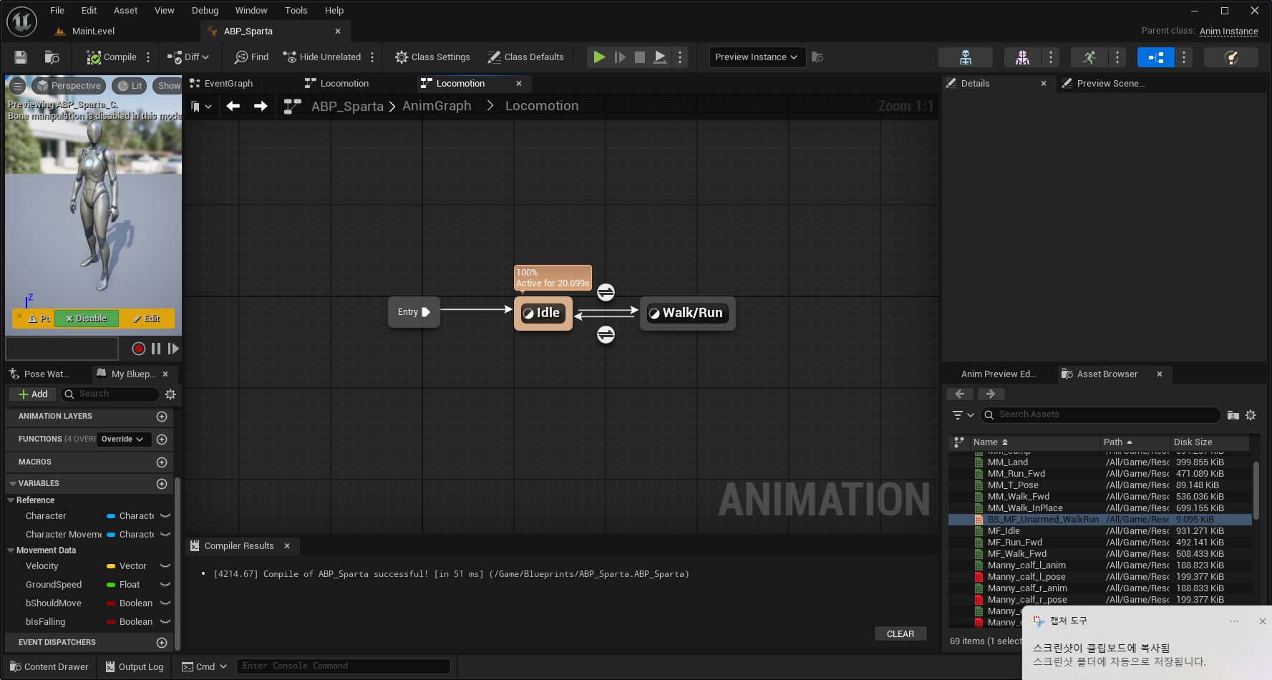Save the ABP_Sparta asset
Screen dimensions: 1272x680
(21, 57)
